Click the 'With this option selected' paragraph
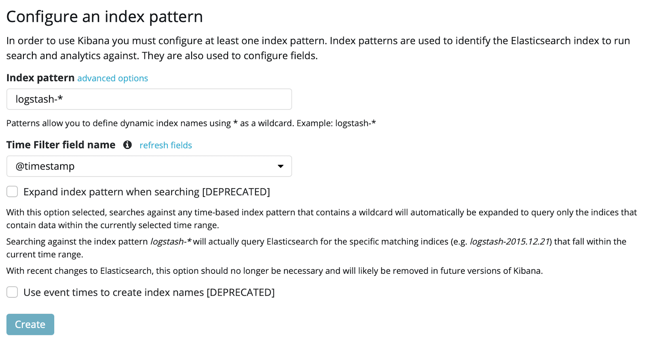 point(321,219)
